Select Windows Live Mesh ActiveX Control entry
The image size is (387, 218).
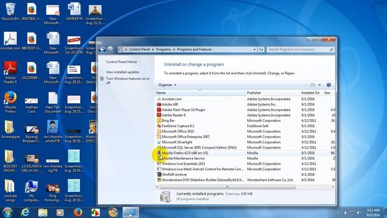pos(203,170)
